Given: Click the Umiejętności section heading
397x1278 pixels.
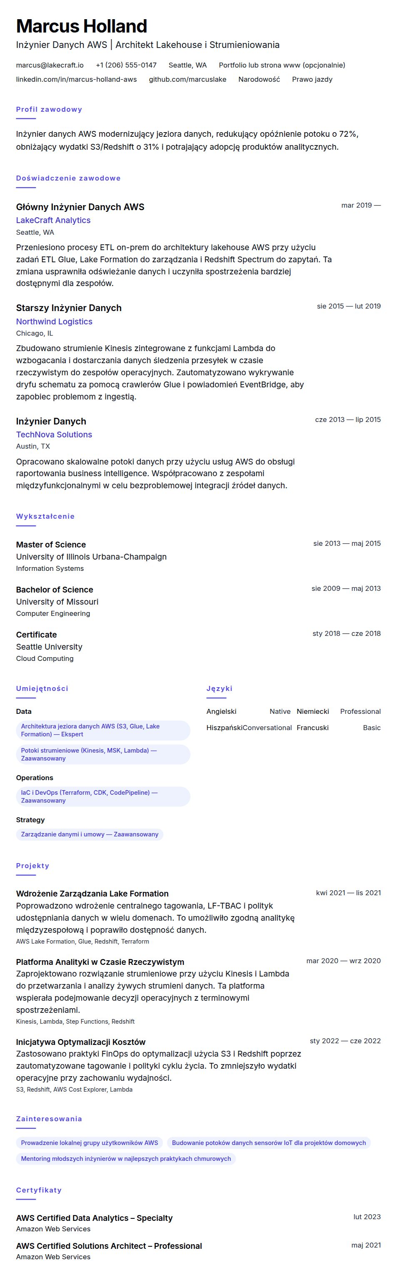Looking at the screenshot, I should pos(42,688).
